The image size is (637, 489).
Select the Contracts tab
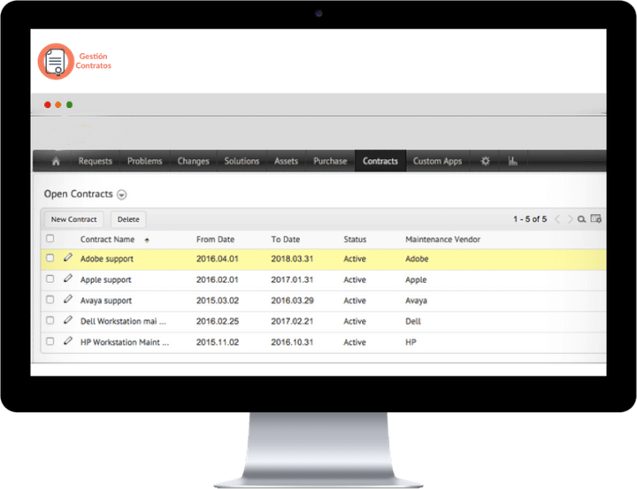click(x=380, y=161)
